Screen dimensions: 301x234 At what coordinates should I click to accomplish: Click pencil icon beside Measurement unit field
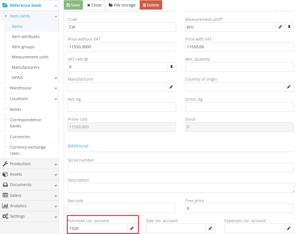(280, 27)
